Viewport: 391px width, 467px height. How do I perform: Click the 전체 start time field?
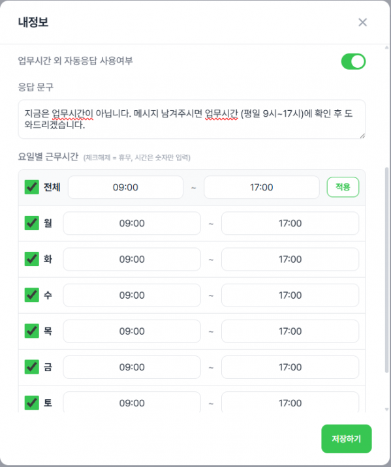125,187
